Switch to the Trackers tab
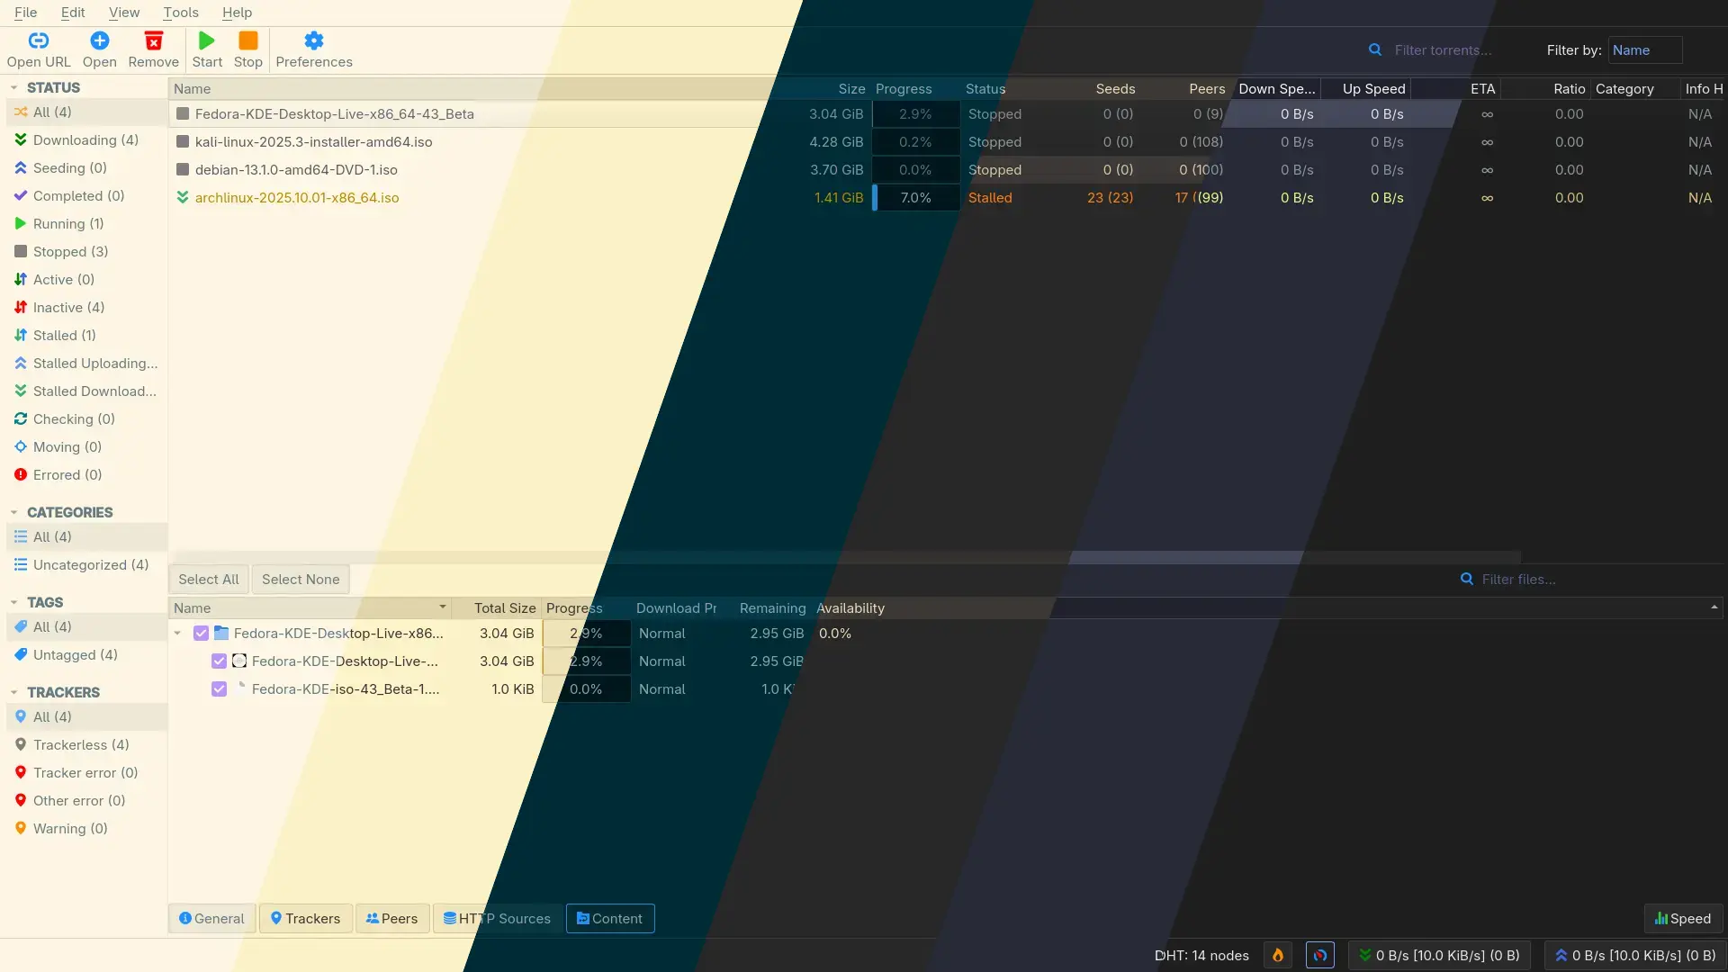Image resolution: width=1728 pixels, height=972 pixels. [305, 918]
